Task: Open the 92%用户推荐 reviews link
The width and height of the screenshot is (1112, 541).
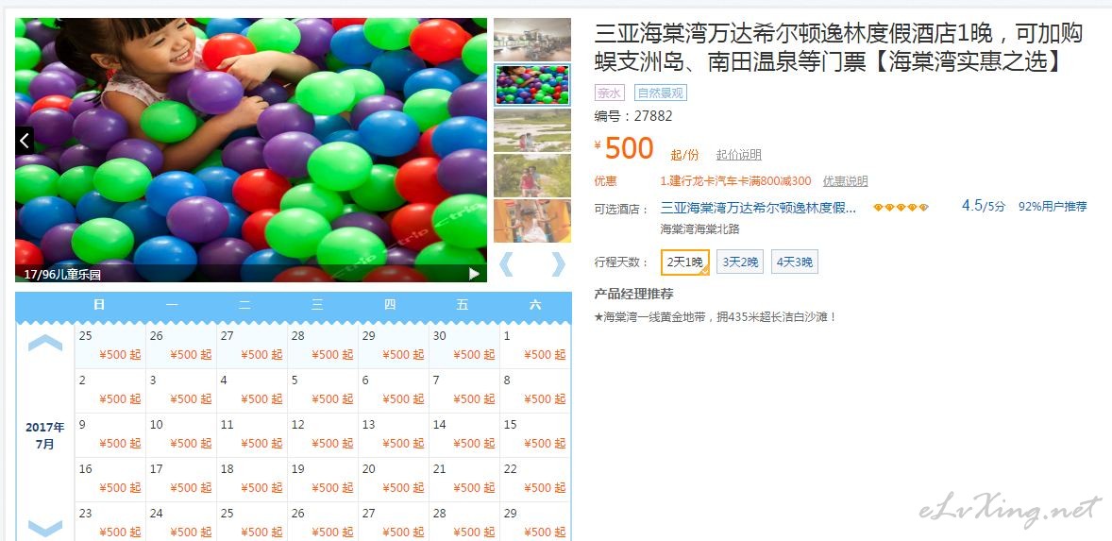Action: (1053, 207)
